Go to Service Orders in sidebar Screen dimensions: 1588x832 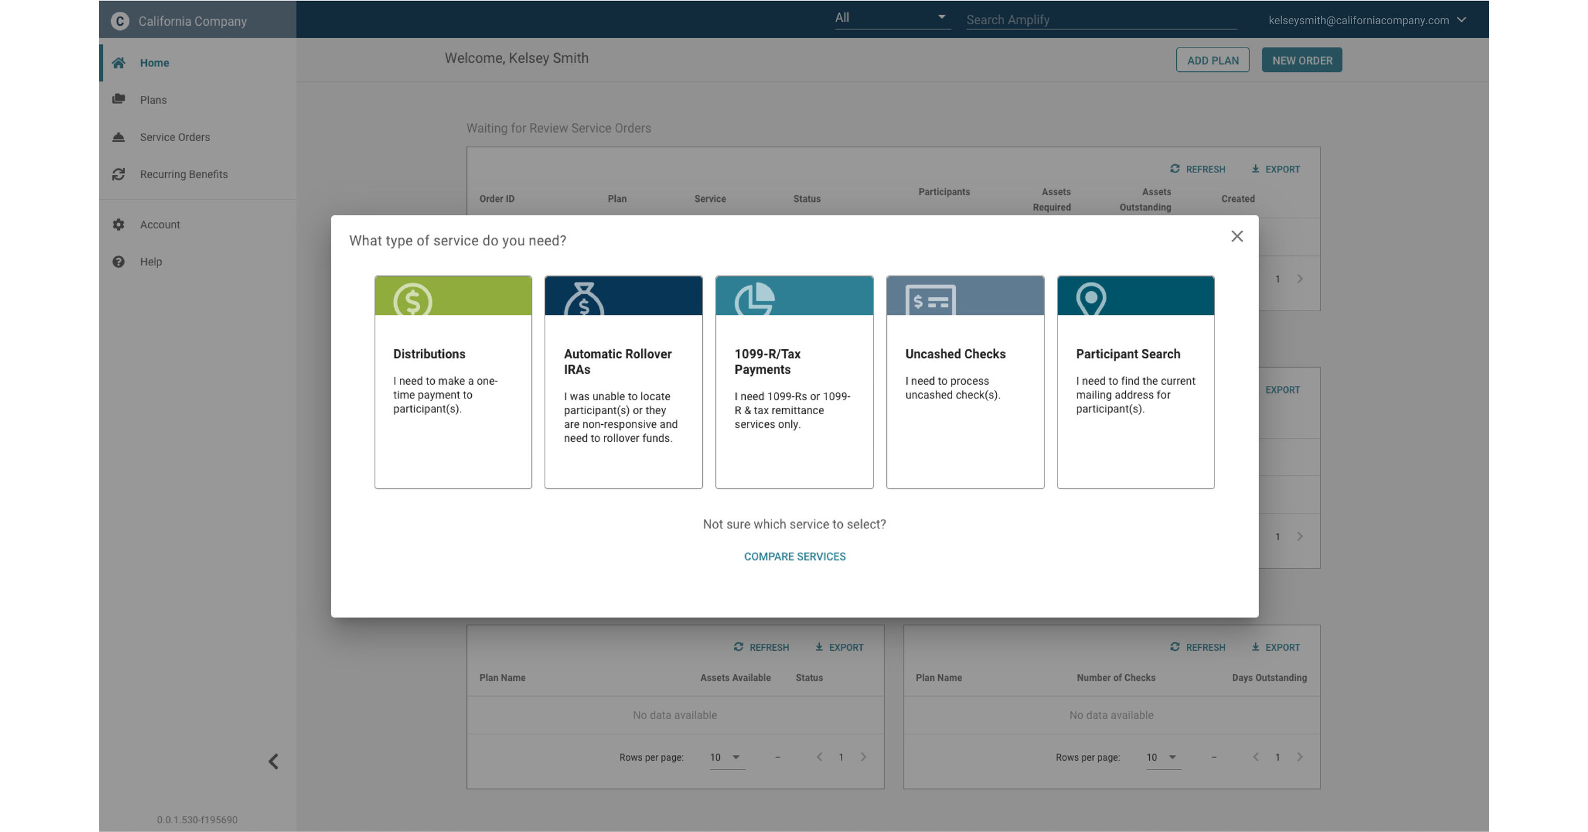175,137
